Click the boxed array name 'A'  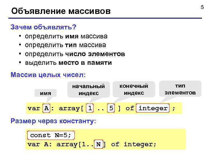(46, 108)
